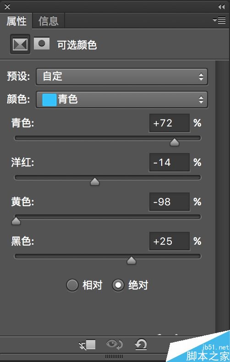Screen dimensions: 230x362
Task: Open the panel flyout menu icon
Action: pyautogui.click(x=219, y=20)
